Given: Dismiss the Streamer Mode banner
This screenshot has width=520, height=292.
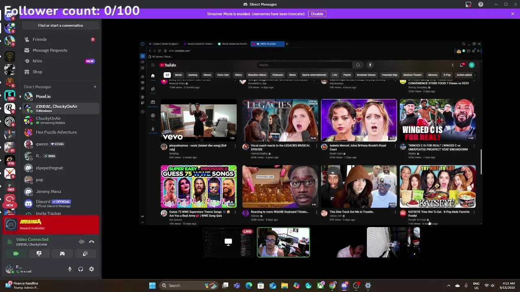Looking at the screenshot, I should [x=513, y=14].
